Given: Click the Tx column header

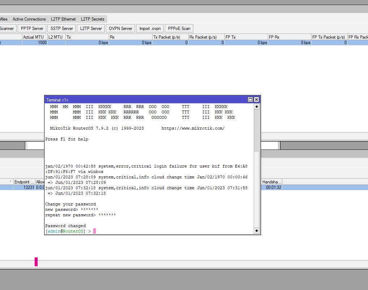Looking at the screenshot, I should [87, 37].
